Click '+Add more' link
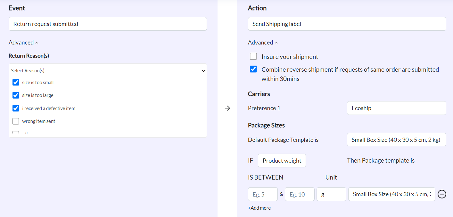 (259, 208)
